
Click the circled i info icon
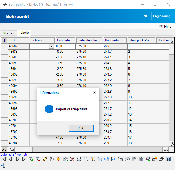127,159
